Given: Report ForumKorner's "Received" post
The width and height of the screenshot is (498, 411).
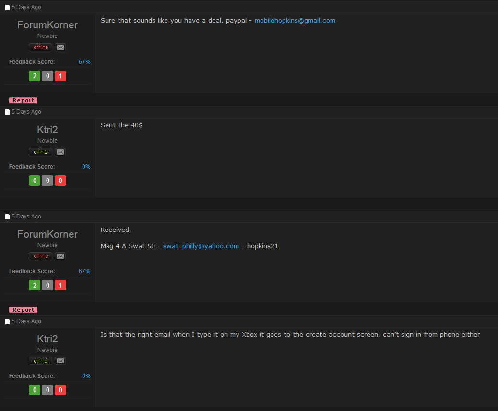Looking at the screenshot, I should (23, 310).
